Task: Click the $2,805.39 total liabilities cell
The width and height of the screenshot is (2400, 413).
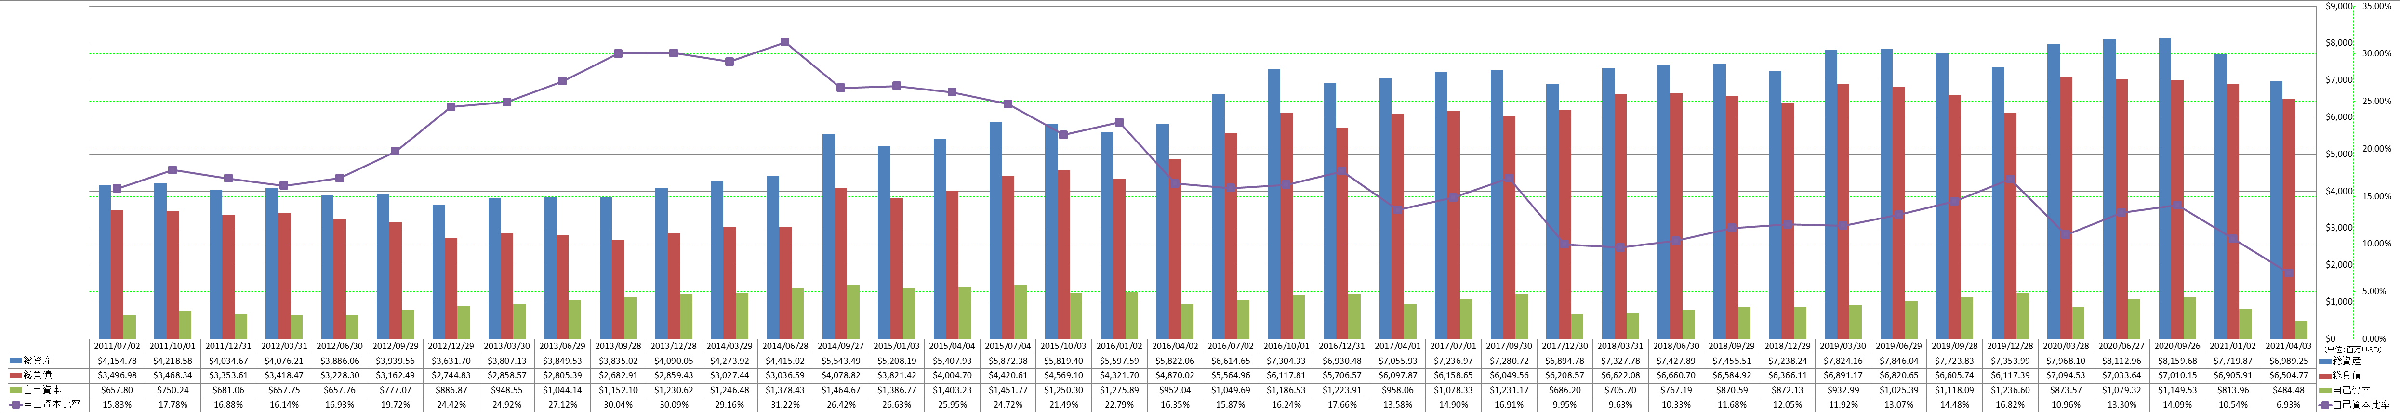Action: 563,376
